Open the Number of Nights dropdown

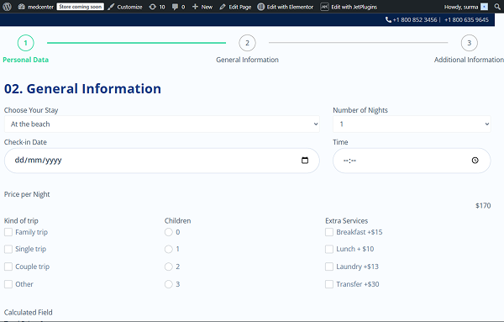click(x=412, y=124)
